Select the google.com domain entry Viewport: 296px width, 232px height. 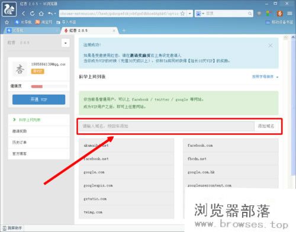click(127, 172)
